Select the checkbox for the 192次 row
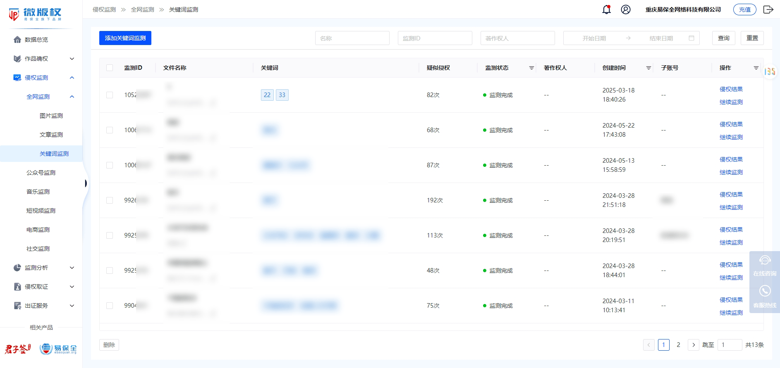 click(110, 200)
